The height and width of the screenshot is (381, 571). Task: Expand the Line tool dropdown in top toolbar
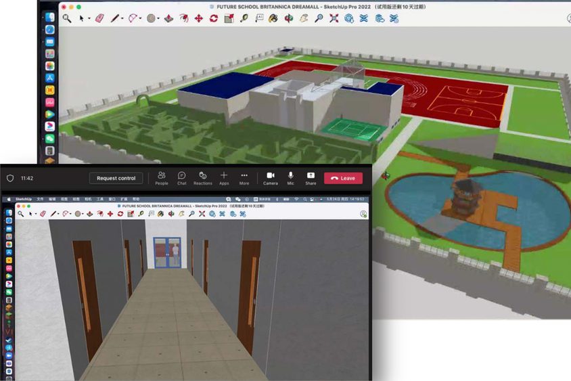[122, 18]
